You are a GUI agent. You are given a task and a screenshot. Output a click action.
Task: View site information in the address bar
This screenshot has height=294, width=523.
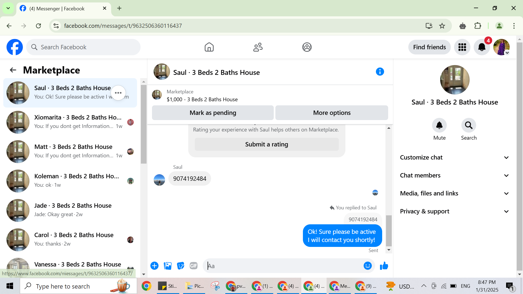point(56,26)
